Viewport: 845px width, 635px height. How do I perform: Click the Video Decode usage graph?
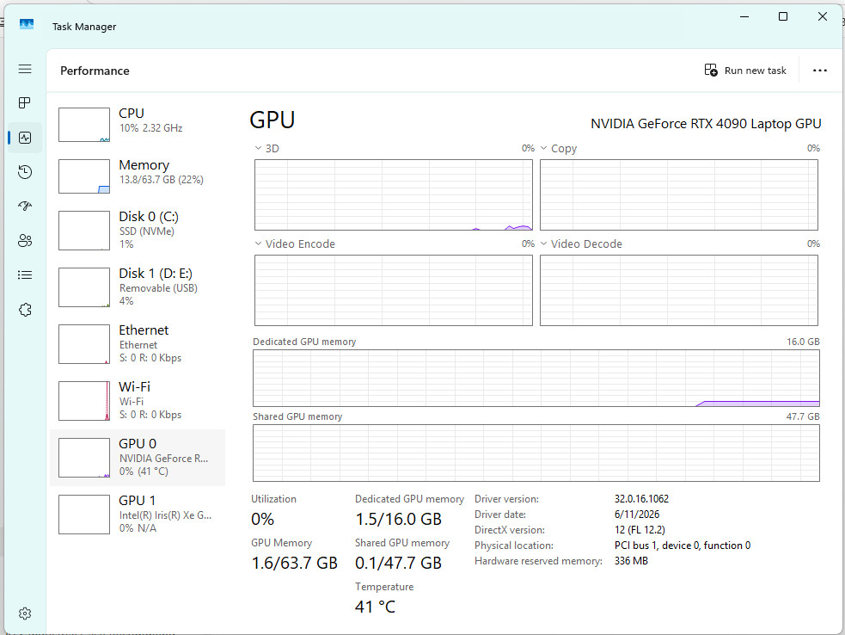679,290
